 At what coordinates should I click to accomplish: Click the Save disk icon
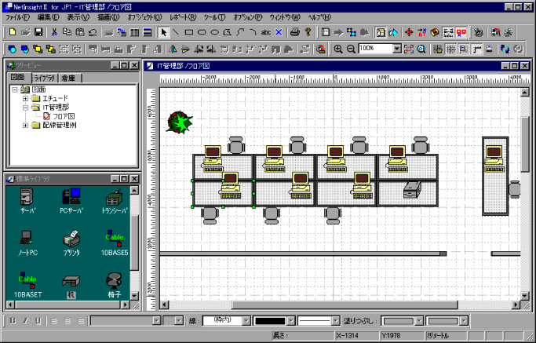(x=38, y=32)
